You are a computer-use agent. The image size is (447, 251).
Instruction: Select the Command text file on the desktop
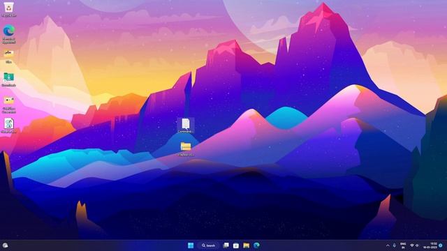186,125
